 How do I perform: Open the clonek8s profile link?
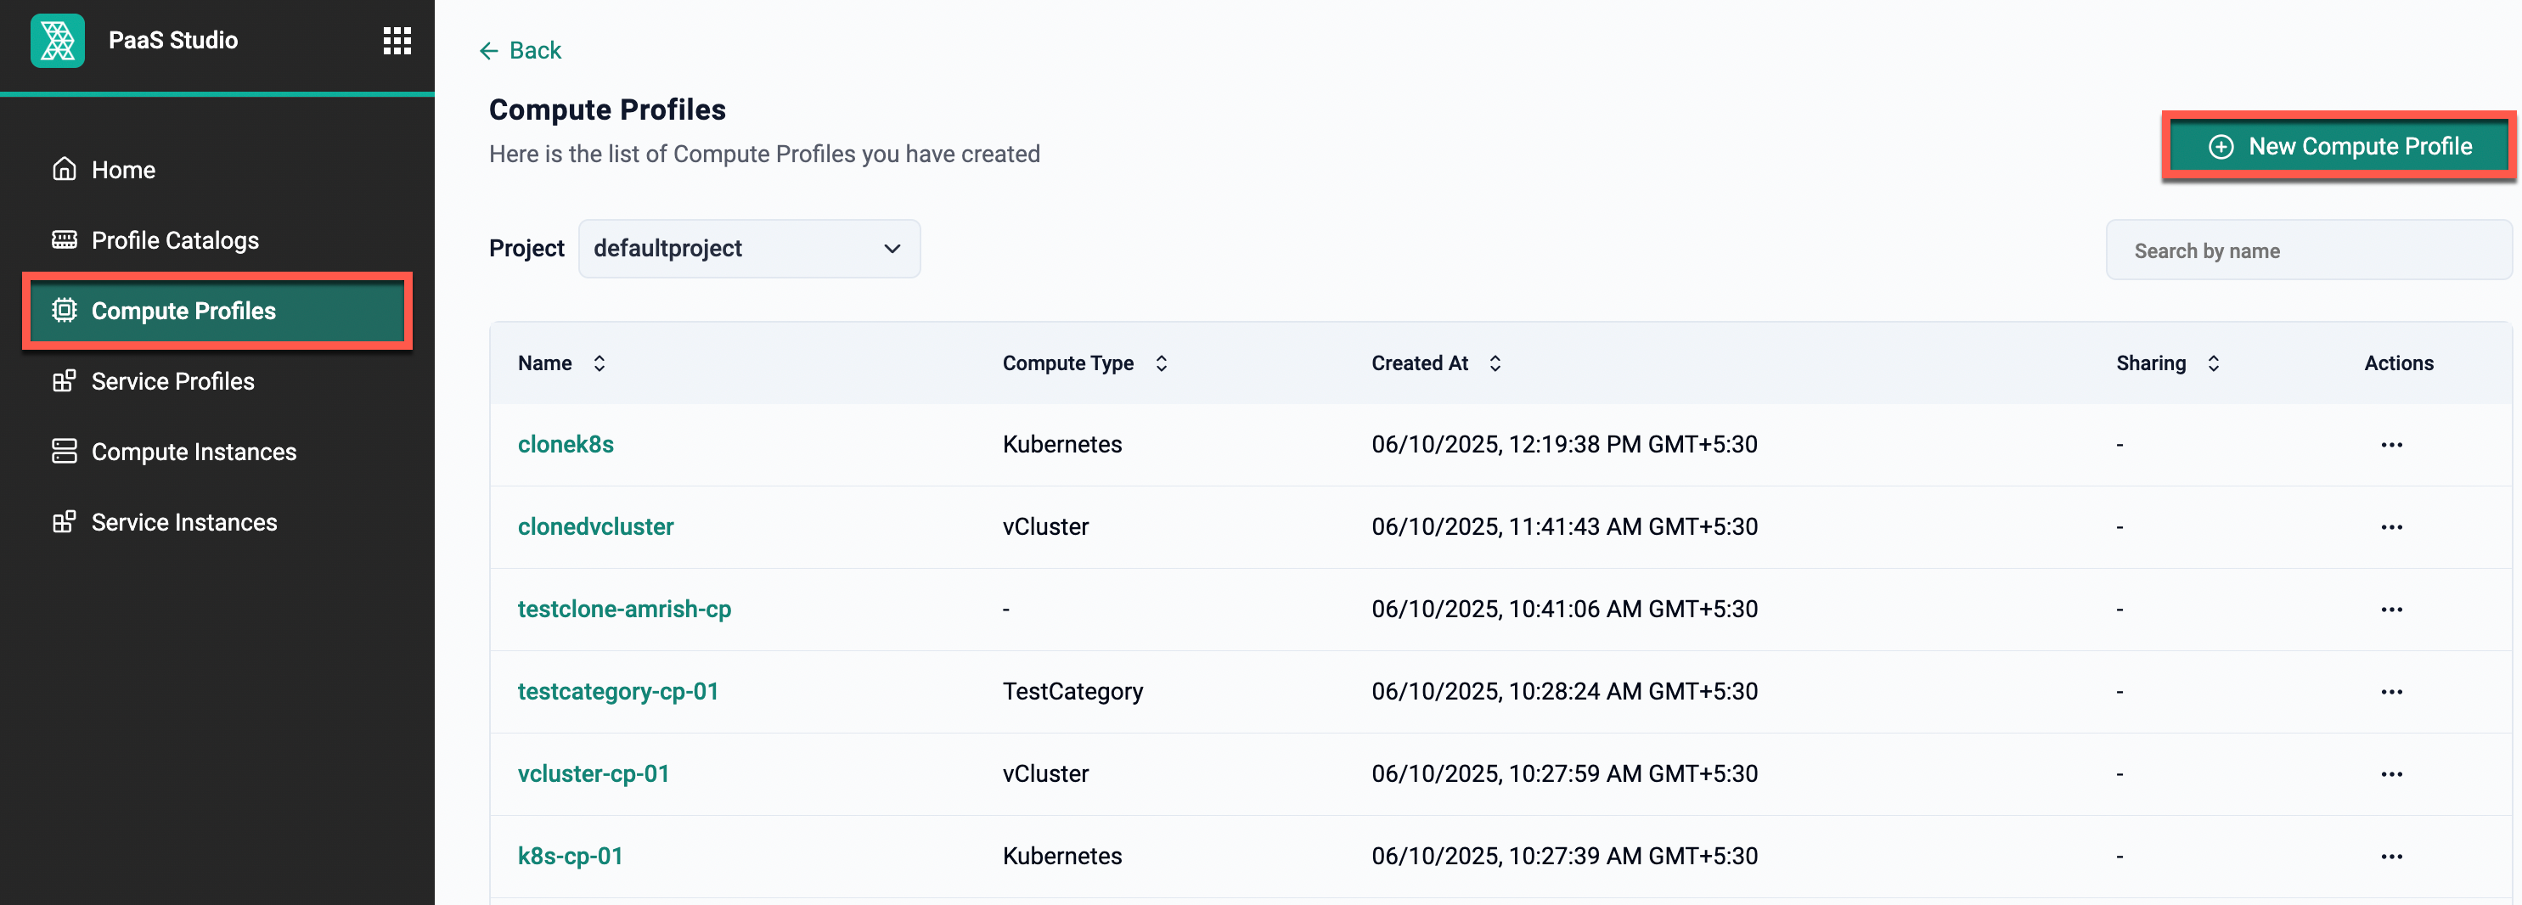[x=566, y=444]
